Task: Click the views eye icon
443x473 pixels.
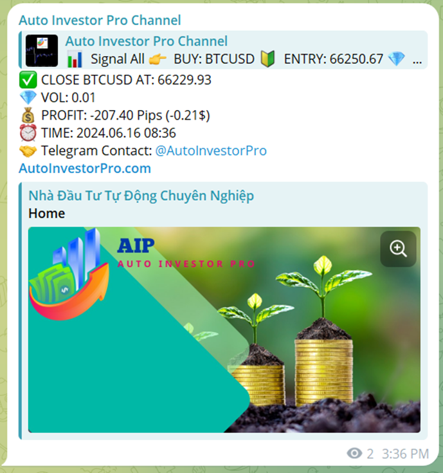Action: tap(354, 453)
